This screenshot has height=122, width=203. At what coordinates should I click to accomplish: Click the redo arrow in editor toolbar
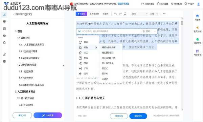(x=120, y=14)
